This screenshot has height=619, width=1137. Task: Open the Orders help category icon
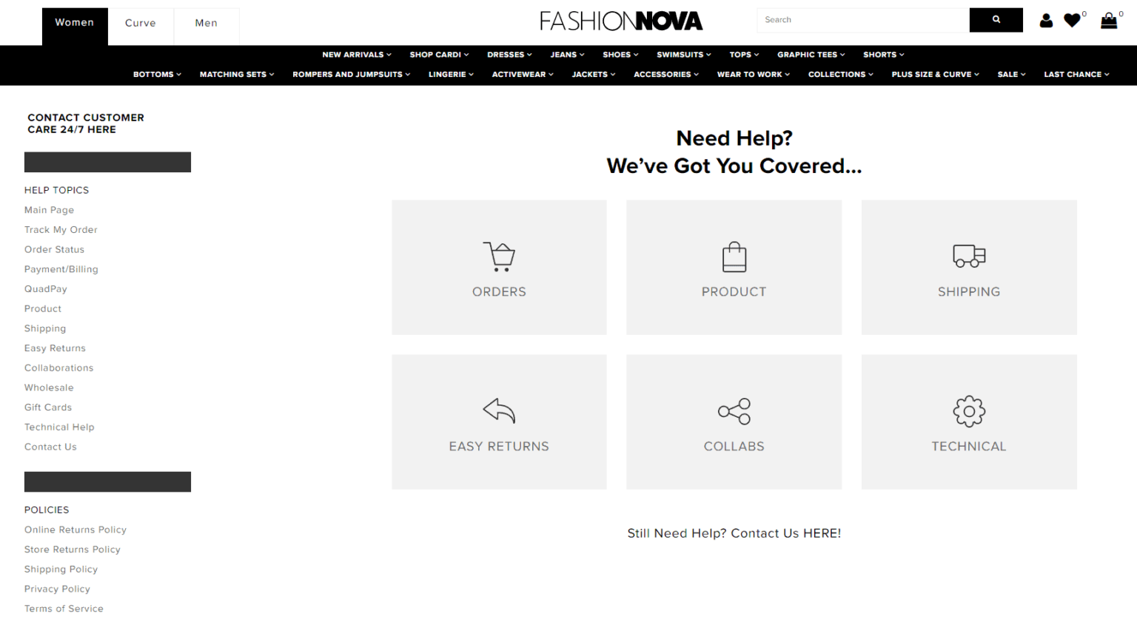point(499,257)
